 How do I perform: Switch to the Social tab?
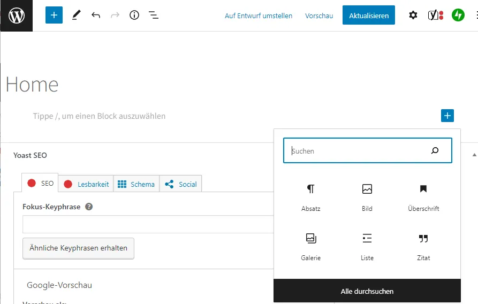180,184
